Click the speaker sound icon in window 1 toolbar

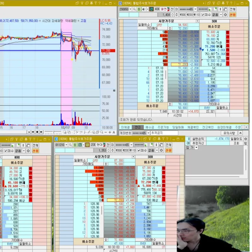point(144,9)
